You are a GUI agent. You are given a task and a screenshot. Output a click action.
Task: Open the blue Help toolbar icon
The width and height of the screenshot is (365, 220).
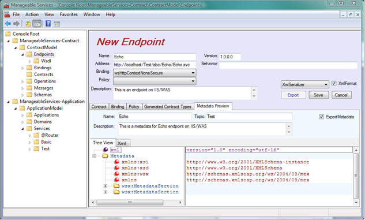click(x=48, y=23)
